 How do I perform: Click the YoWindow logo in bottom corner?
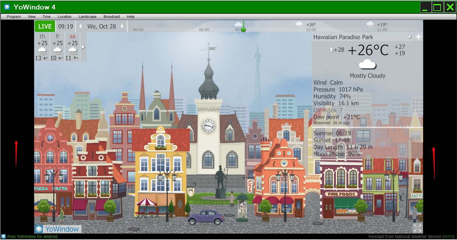coord(58,229)
